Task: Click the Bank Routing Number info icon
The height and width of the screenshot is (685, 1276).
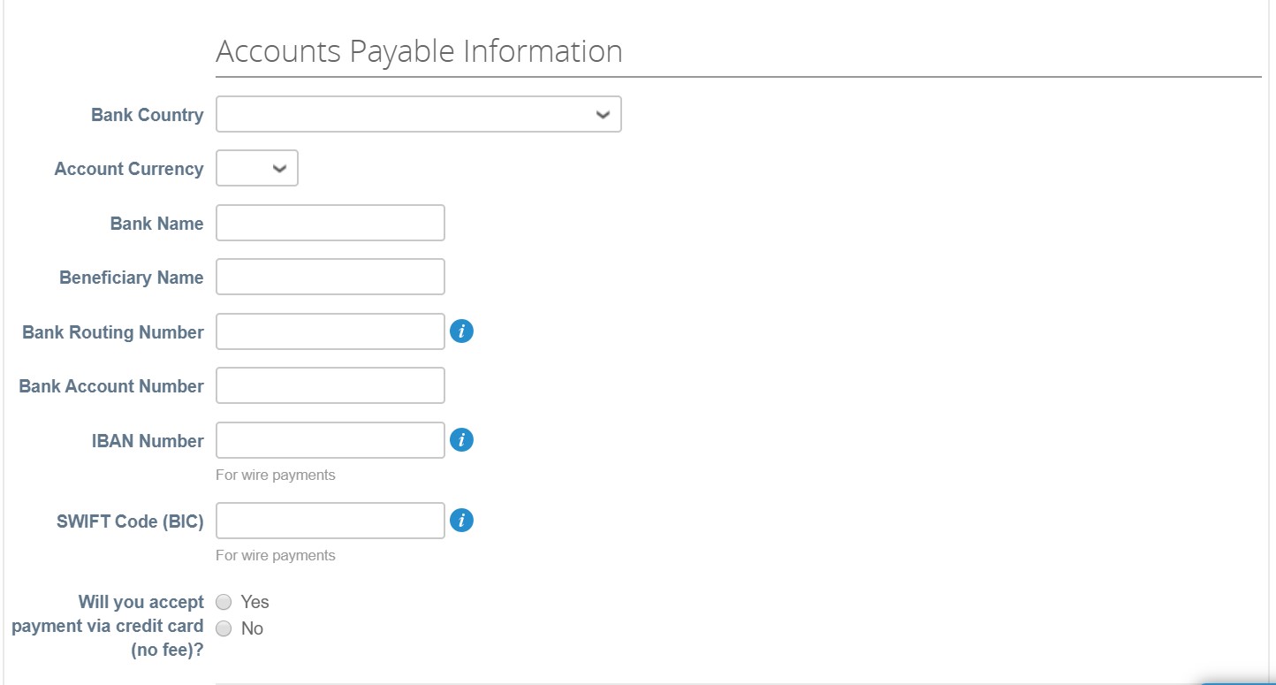Action: [x=461, y=331]
